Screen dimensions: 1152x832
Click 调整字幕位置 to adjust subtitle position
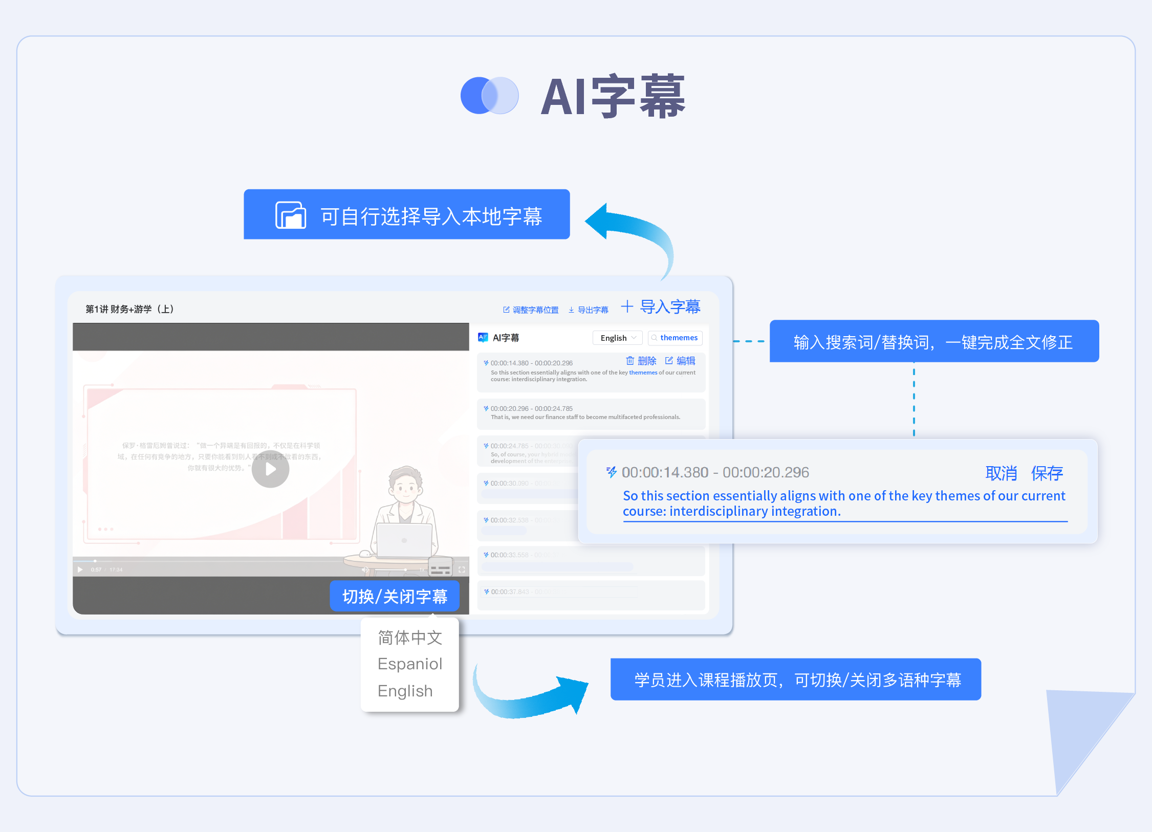click(531, 310)
